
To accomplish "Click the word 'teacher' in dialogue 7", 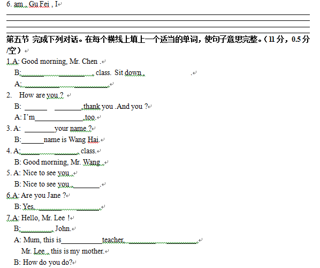I will coord(113,240).
